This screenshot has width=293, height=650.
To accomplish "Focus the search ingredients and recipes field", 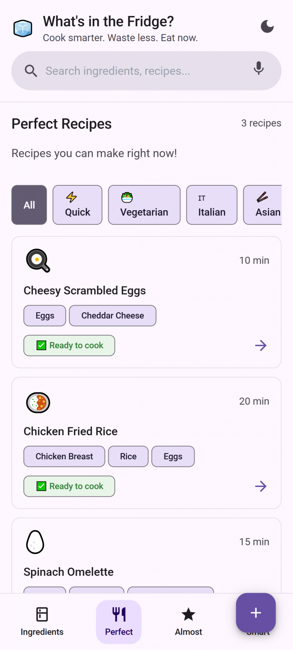I will click(145, 71).
